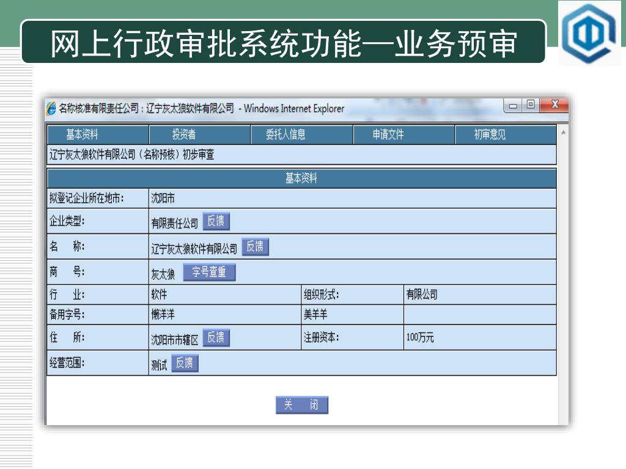Select the 有限公司 organization form value
626x469 pixels.
click(x=422, y=295)
